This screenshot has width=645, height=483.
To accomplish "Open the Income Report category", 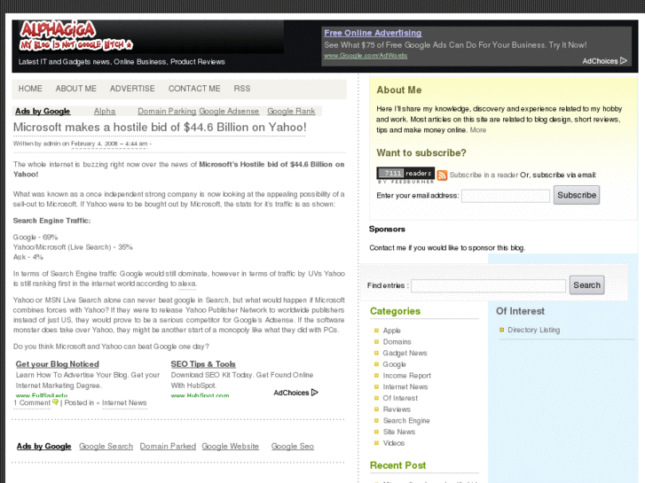I will [x=407, y=376].
